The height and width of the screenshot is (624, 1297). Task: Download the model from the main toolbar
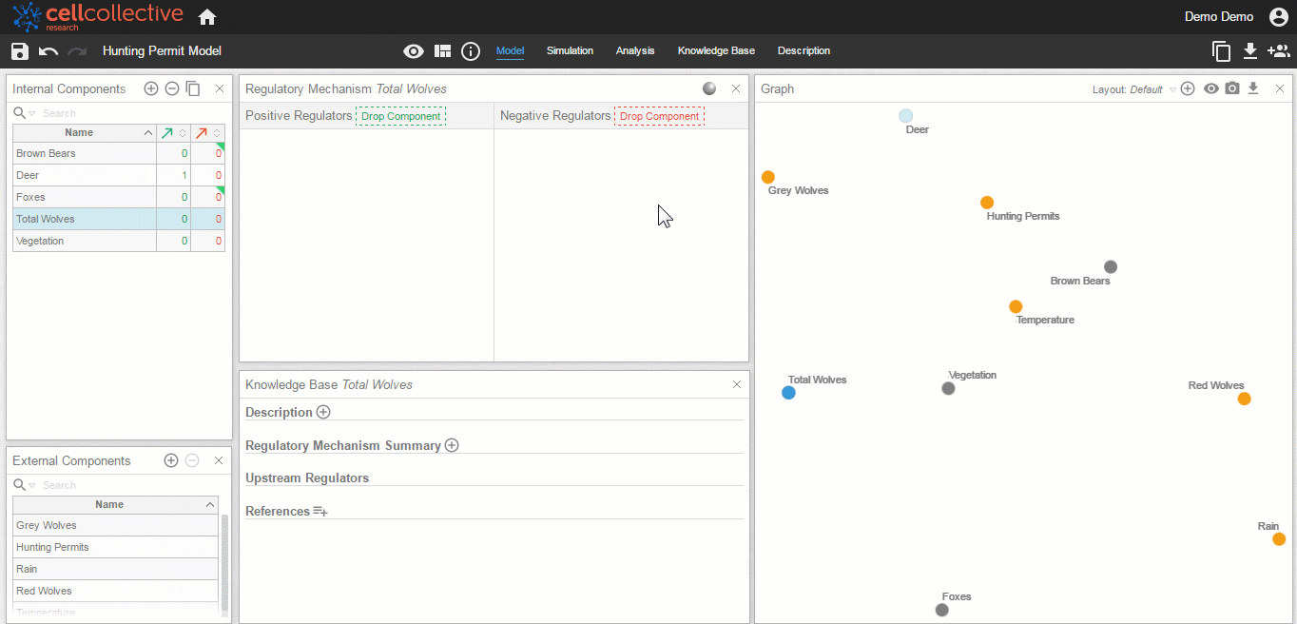click(1250, 51)
